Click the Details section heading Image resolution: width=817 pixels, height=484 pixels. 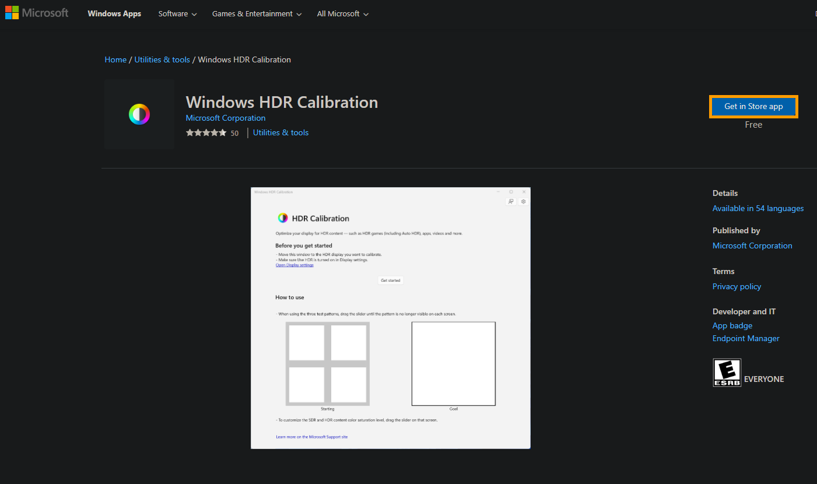click(x=725, y=193)
